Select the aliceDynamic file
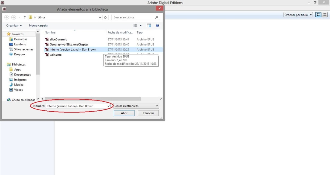Viewport: 330px width, 175px height. [58, 39]
